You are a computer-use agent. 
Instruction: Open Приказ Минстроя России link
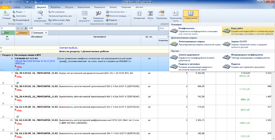[x=35, y=62]
